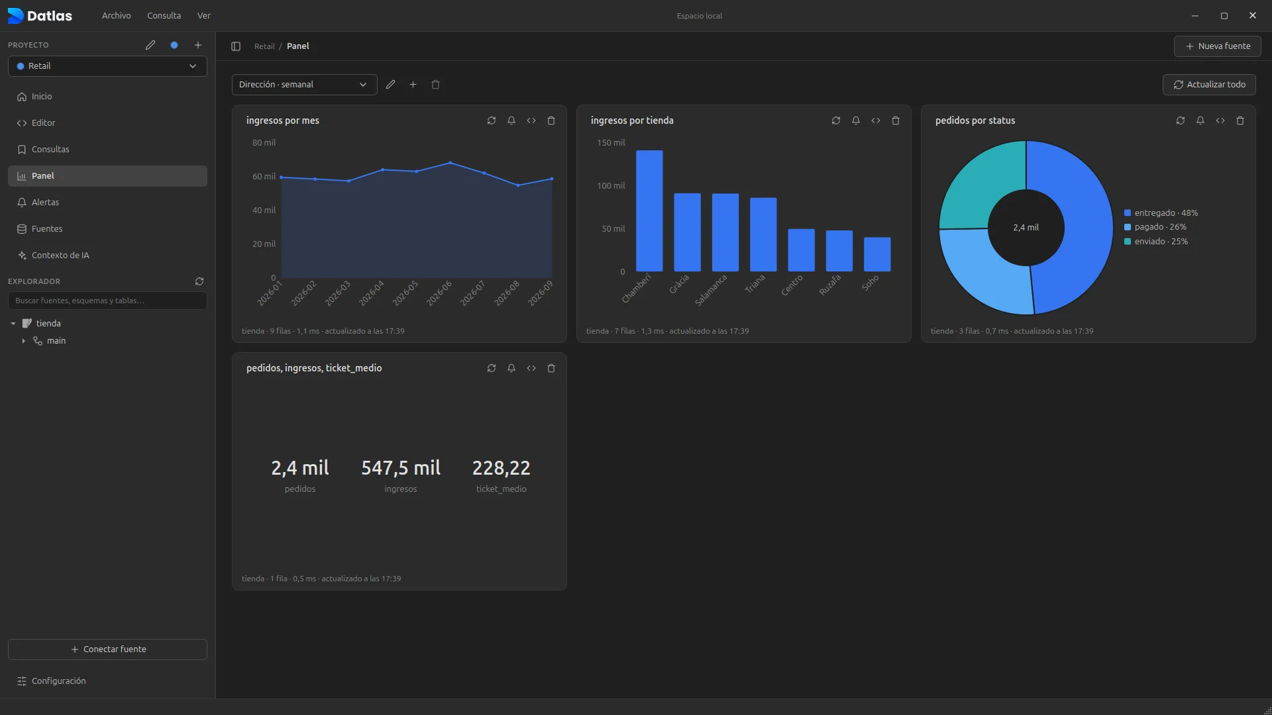
Task: Click 'Actualizar todo' button
Action: [x=1209, y=85]
